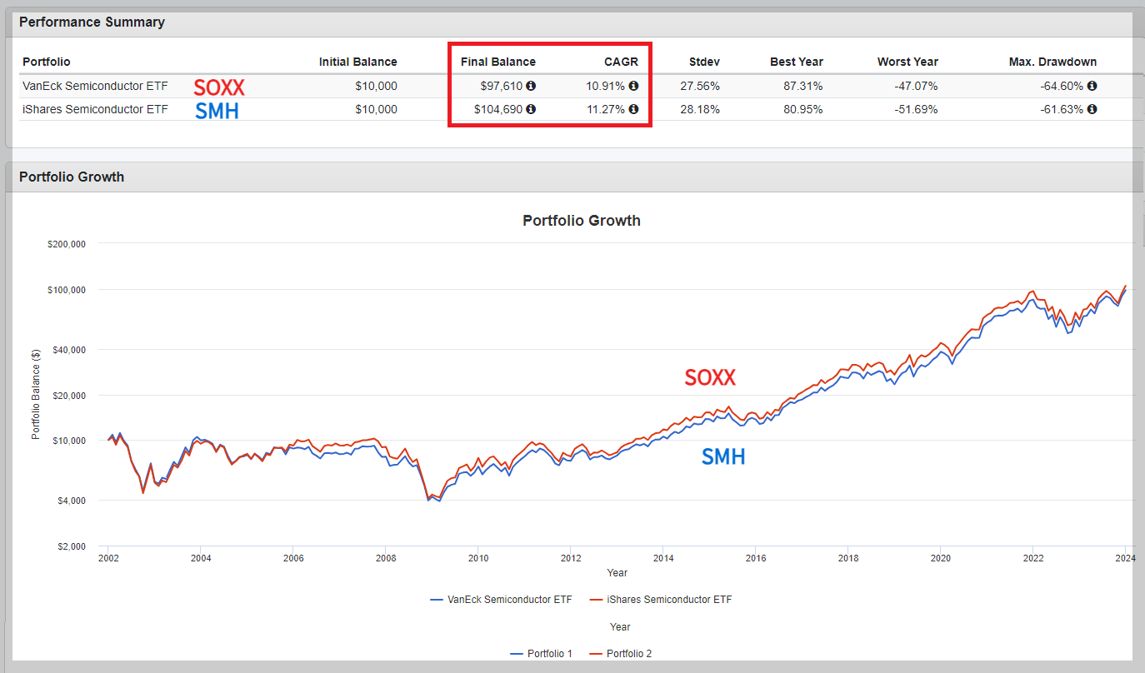The image size is (1145, 673).
Task: Click the CAGR column header
Action: click(x=621, y=62)
